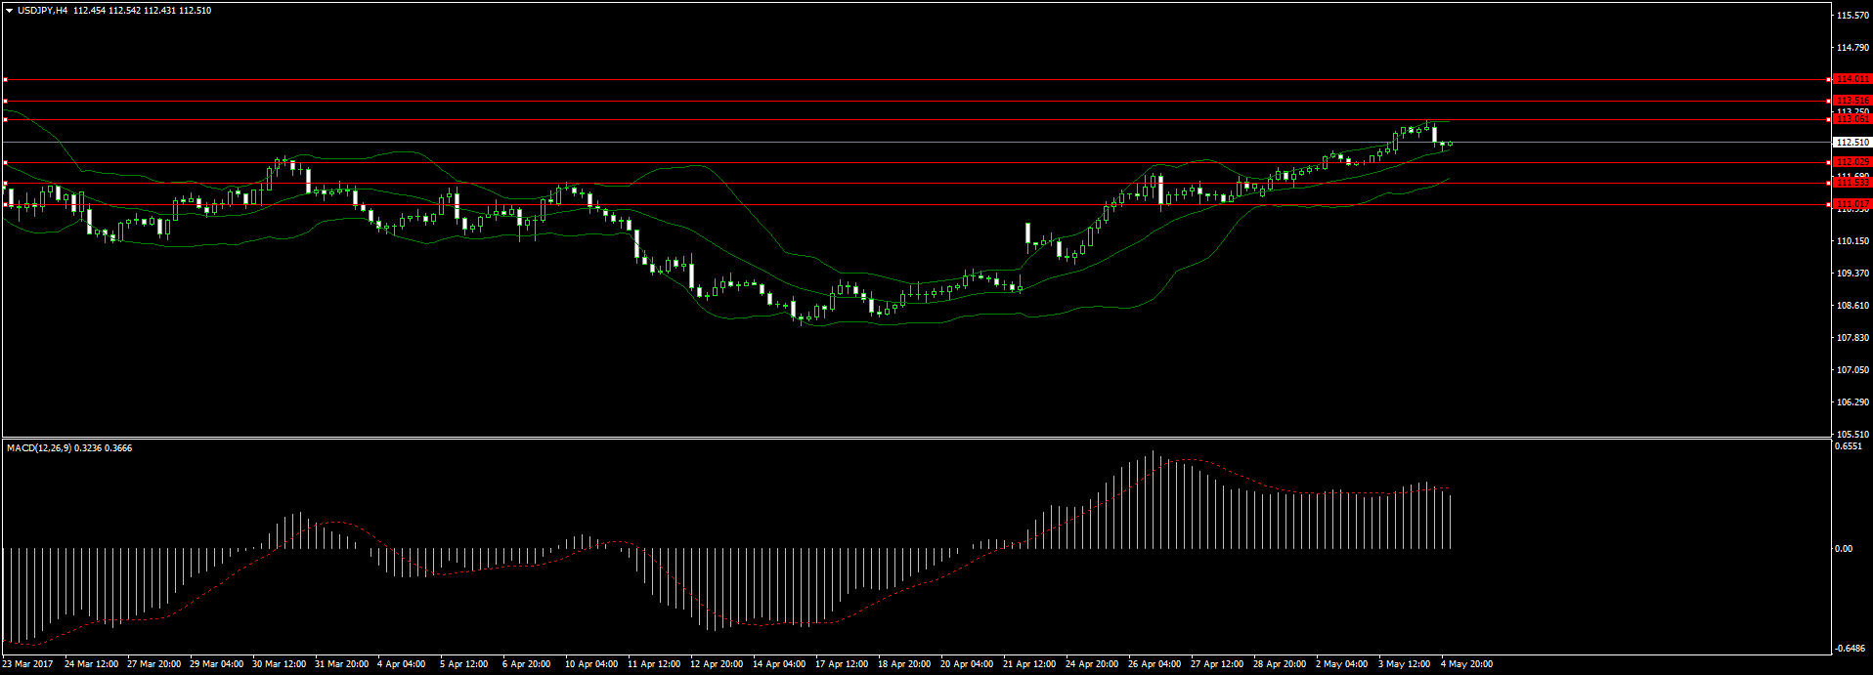Click the 5 Apr 12:00 time label

coord(463,664)
